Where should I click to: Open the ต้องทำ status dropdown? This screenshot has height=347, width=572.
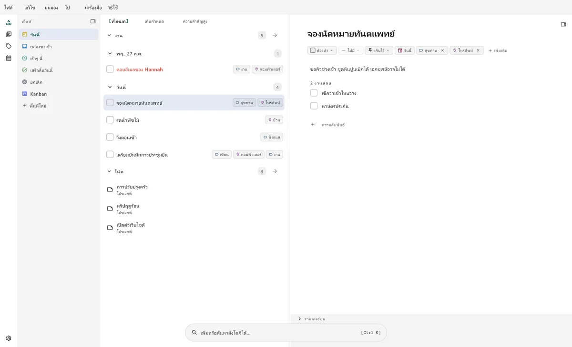[322, 50]
